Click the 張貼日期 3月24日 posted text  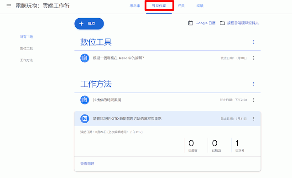(111, 132)
